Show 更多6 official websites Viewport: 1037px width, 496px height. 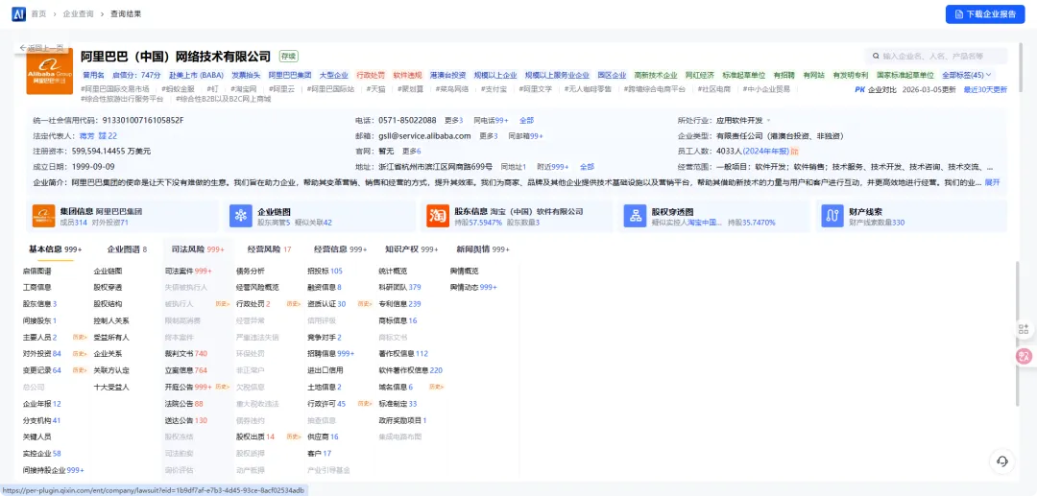pyautogui.click(x=411, y=152)
